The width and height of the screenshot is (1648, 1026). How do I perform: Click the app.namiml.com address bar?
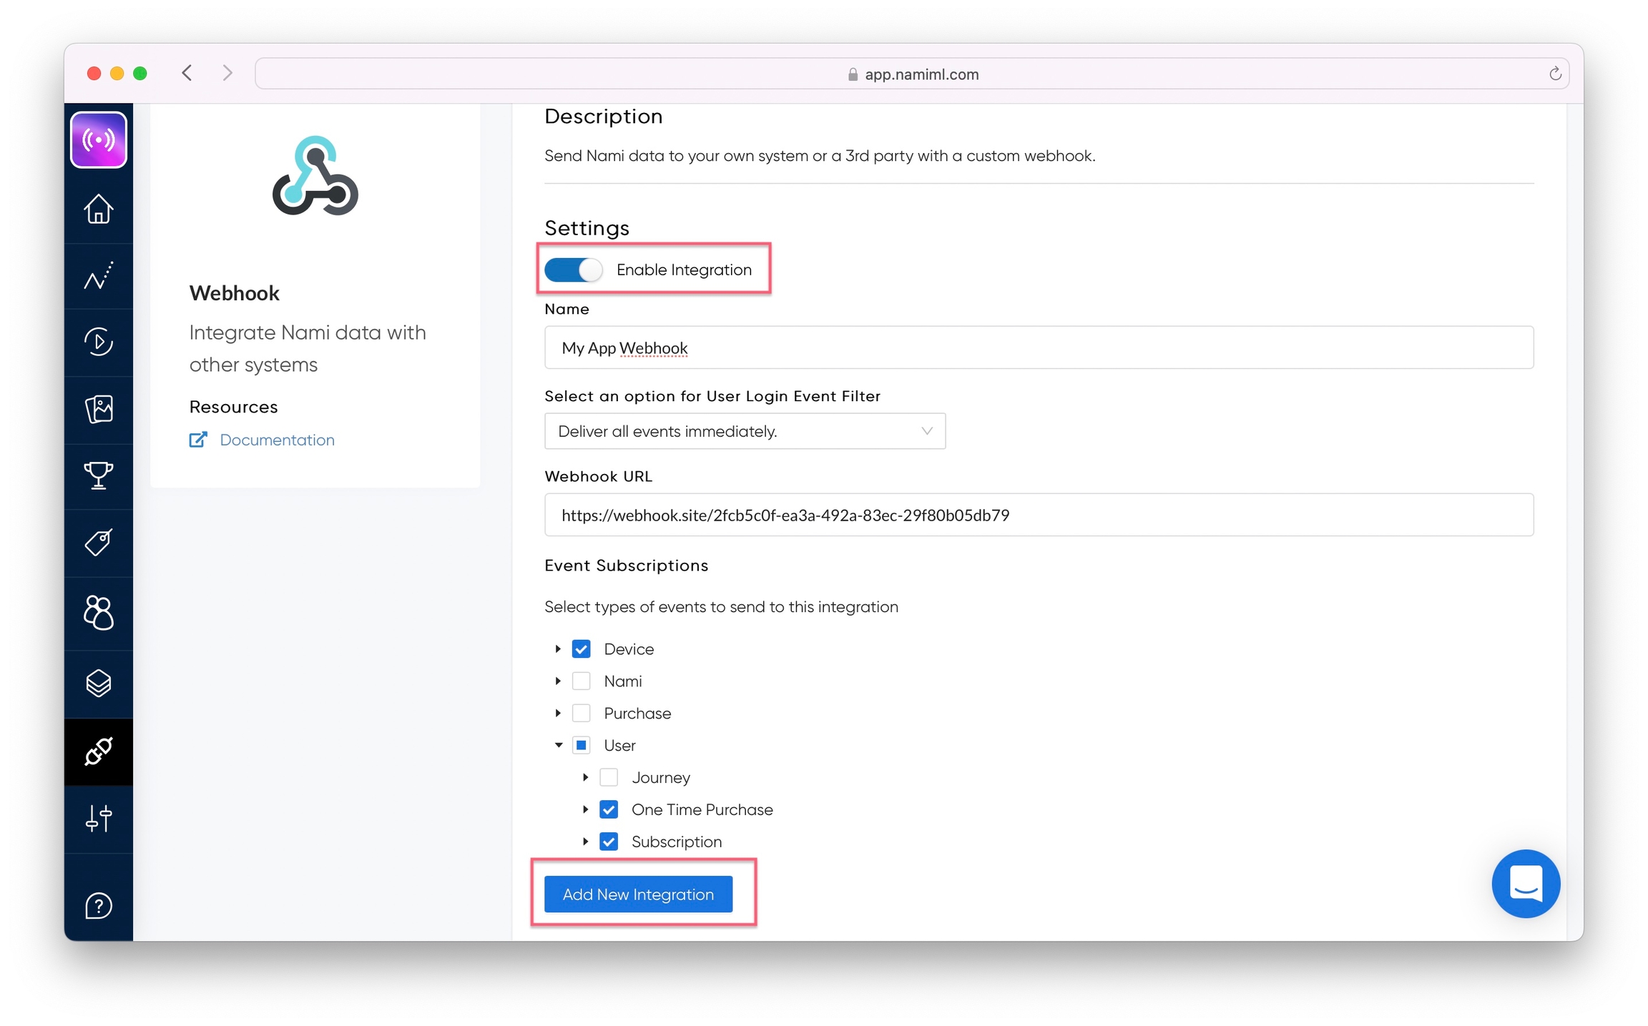[x=912, y=74]
